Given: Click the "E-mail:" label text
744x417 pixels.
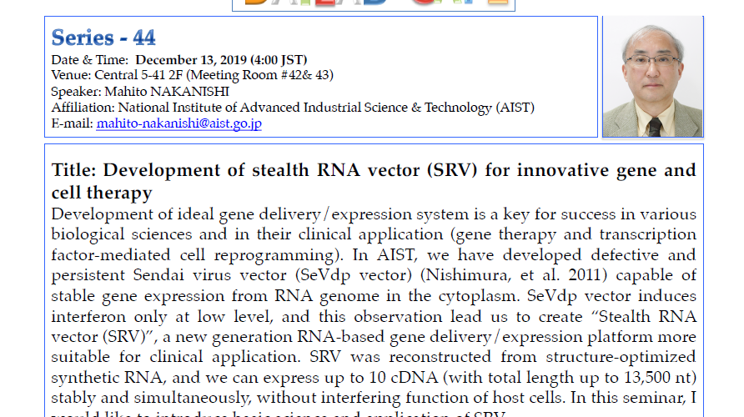Looking at the screenshot, I should tap(73, 123).
